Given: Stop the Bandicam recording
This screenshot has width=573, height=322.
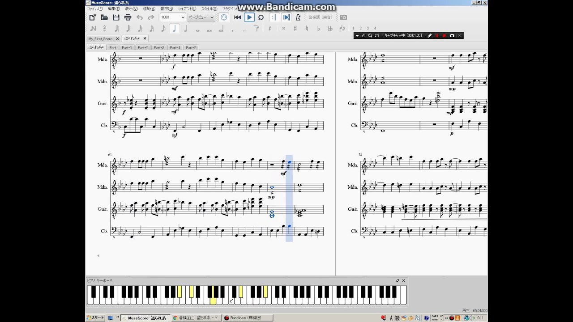Looking at the screenshot, I should point(444,35).
